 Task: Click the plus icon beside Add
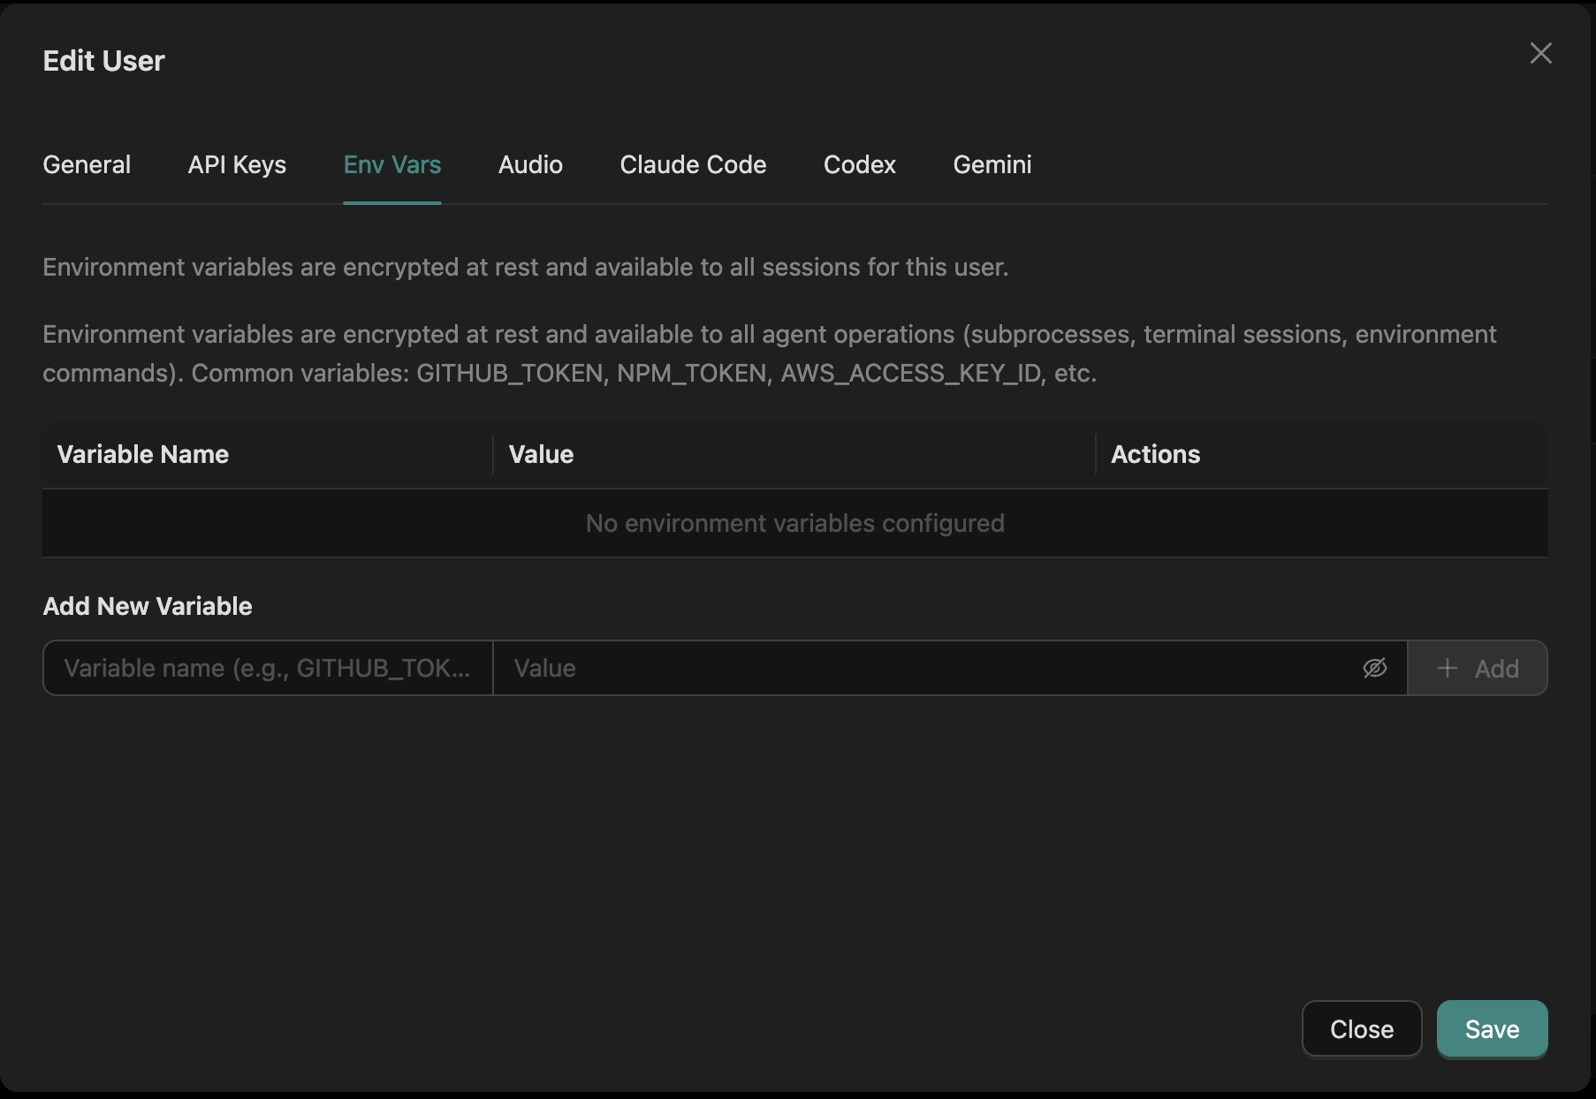1447,668
